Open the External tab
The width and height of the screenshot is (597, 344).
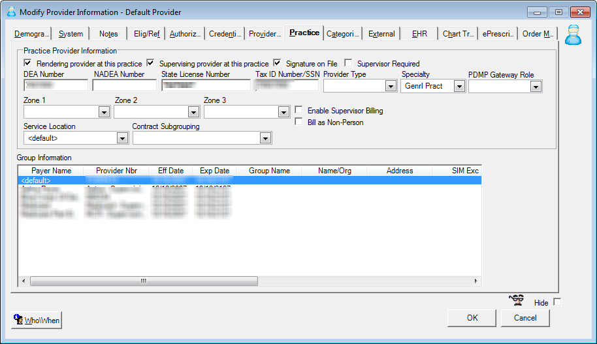coord(381,34)
